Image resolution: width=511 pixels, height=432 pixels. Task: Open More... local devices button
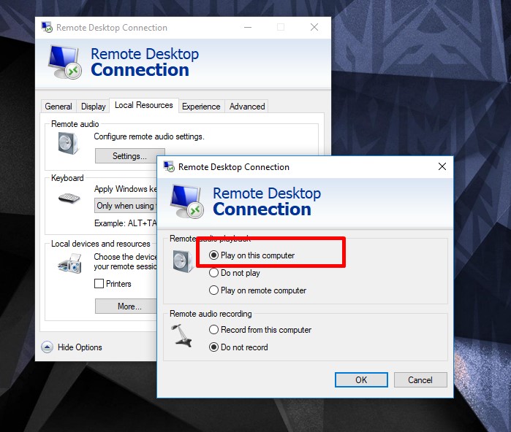(126, 306)
